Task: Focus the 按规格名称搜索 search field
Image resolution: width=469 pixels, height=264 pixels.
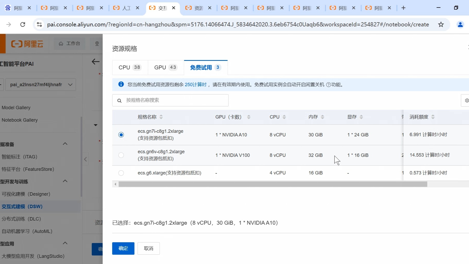Action: point(170,100)
